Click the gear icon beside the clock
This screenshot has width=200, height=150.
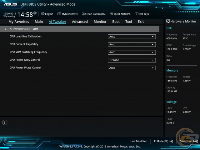coord(35,13)
